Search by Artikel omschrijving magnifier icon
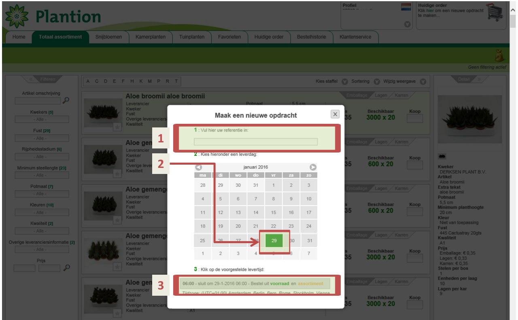 [66, 100]
